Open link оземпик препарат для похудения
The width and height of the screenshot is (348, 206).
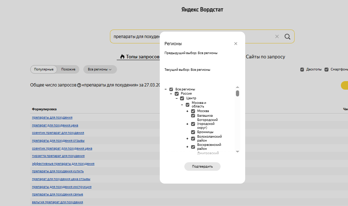click(58, 133)
